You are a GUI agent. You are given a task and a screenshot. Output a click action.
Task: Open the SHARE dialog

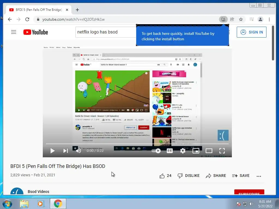216,176
